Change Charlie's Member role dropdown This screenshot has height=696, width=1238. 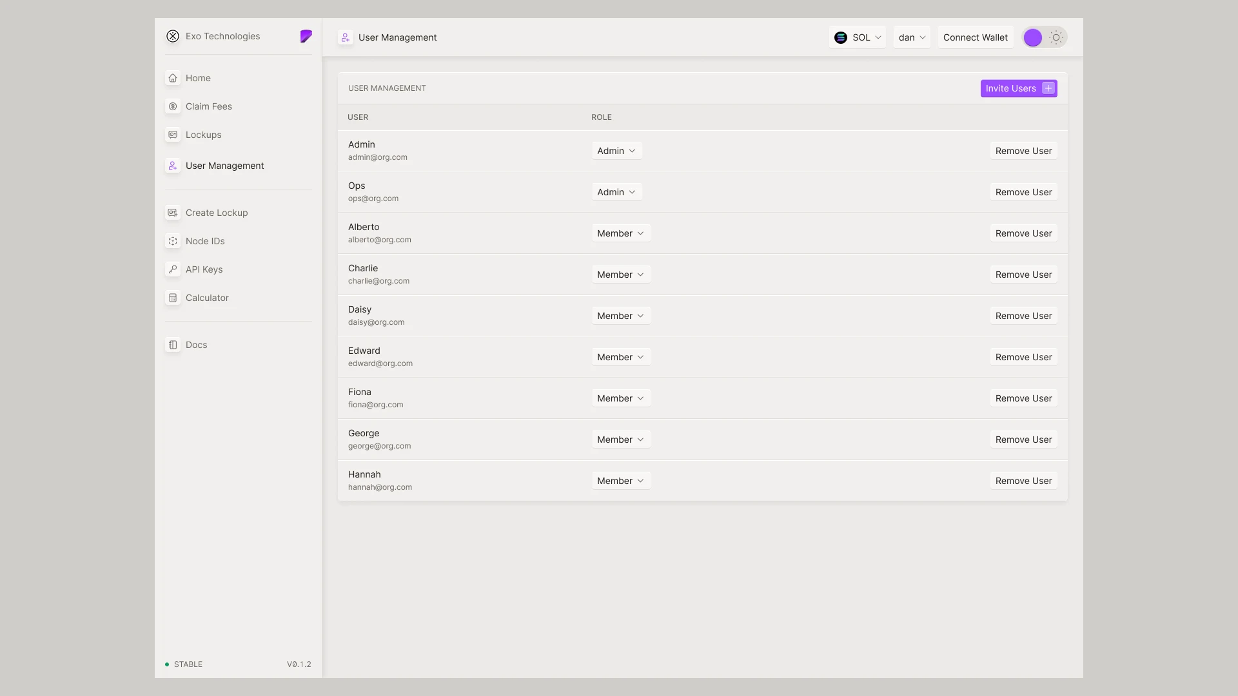[x=621, y=275]
